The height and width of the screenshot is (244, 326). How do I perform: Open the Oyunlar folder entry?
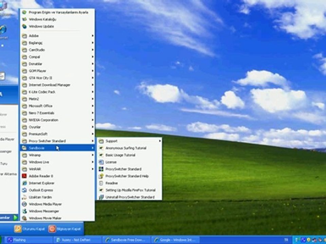click(58, 127)
